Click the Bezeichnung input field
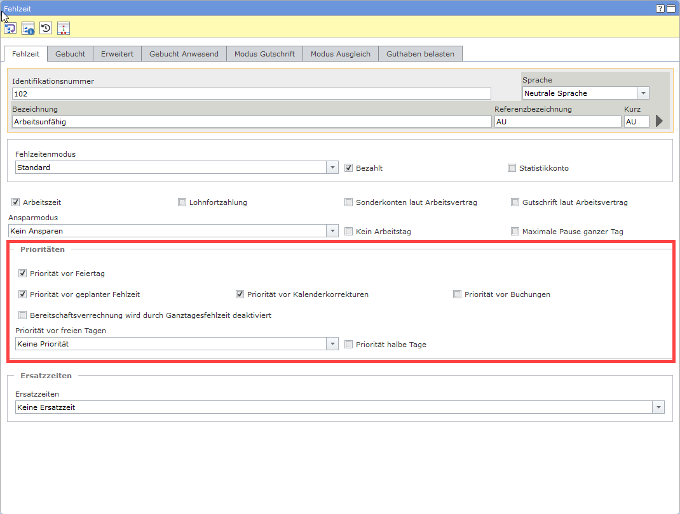The image size is (680, 514). (251, 122)
